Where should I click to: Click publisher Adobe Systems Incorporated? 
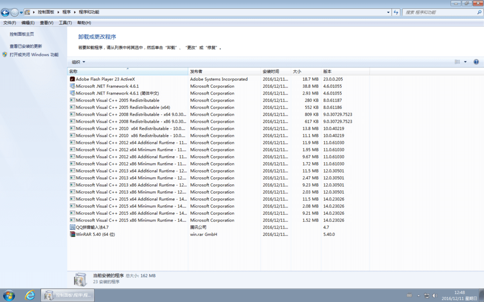click(x=219, y=79)
